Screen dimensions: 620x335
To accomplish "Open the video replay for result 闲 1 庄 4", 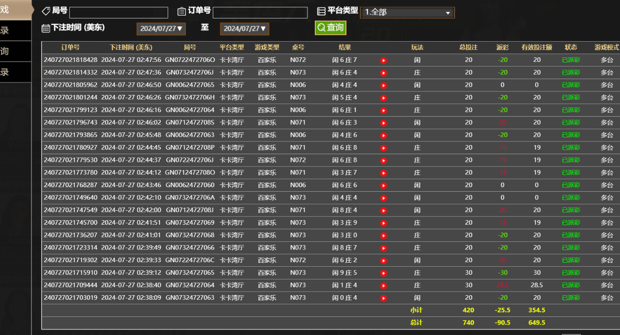I will pyautogui.click(x=383, y=285).
